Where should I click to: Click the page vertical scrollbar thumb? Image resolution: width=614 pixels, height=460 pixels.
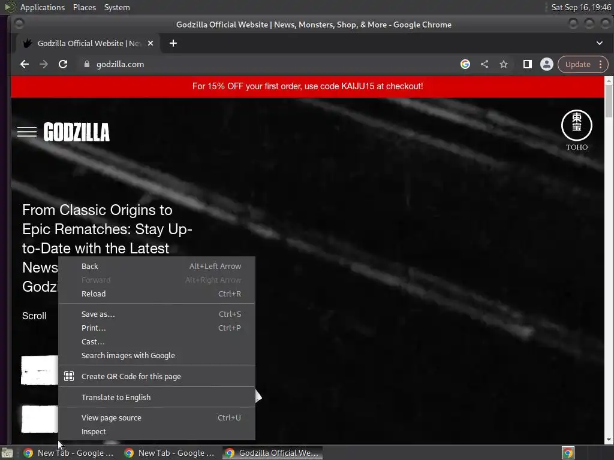pos(609,101)
